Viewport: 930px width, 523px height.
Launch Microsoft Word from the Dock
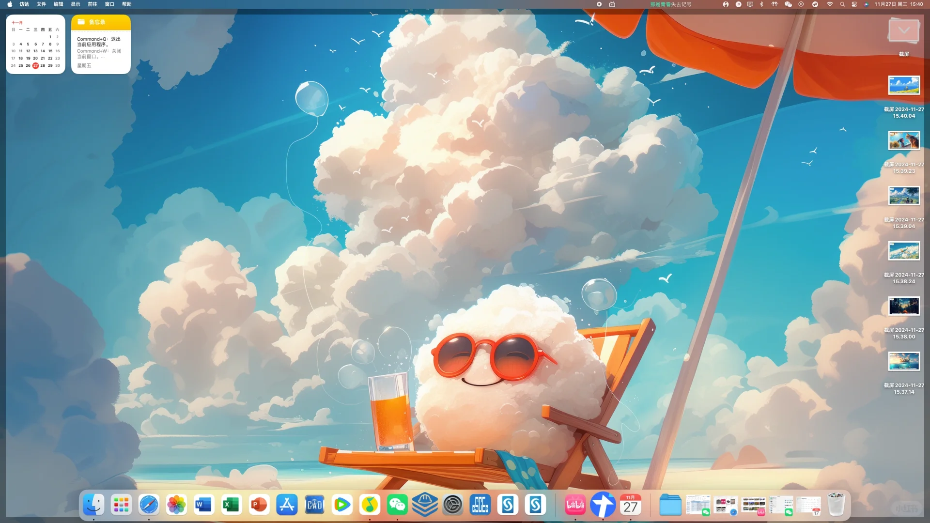click(x=204, y=505)
